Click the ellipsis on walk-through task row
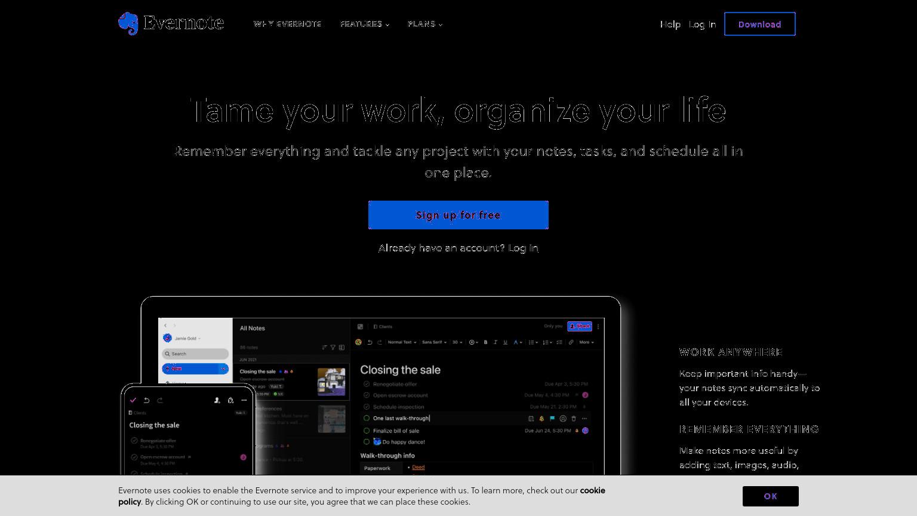 click(584, 419)
